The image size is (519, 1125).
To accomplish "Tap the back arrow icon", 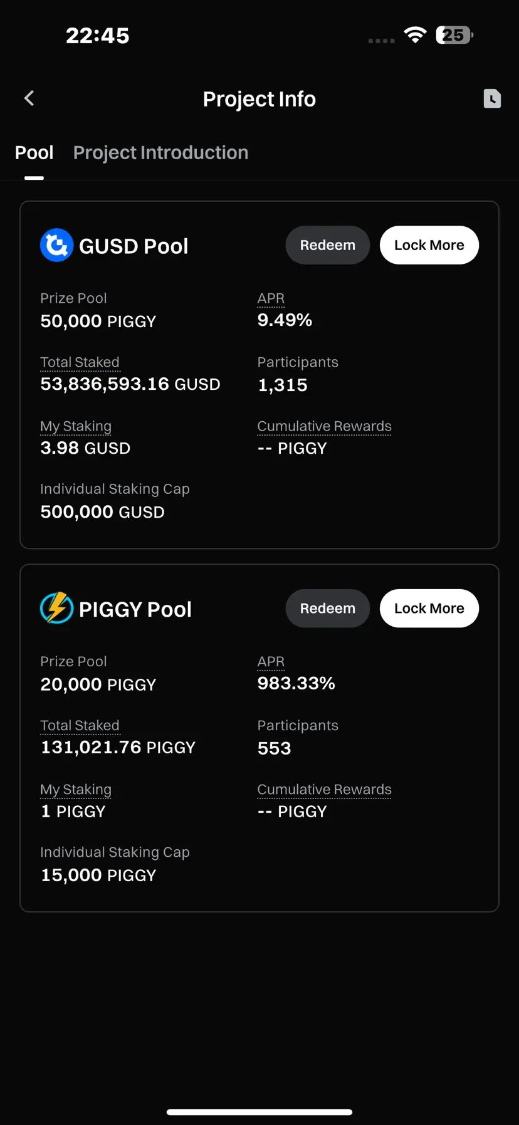I will click(x=29, y=98).
